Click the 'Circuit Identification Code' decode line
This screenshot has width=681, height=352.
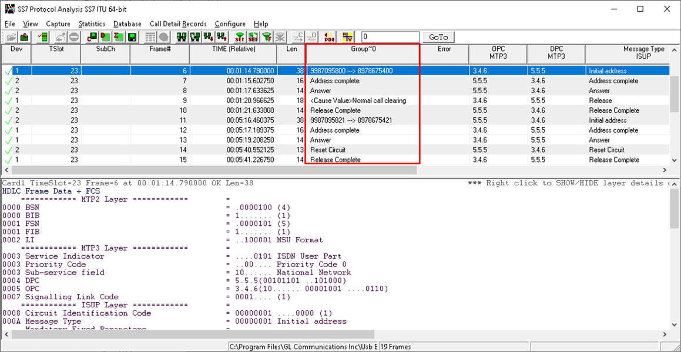(x=167, y=313)
